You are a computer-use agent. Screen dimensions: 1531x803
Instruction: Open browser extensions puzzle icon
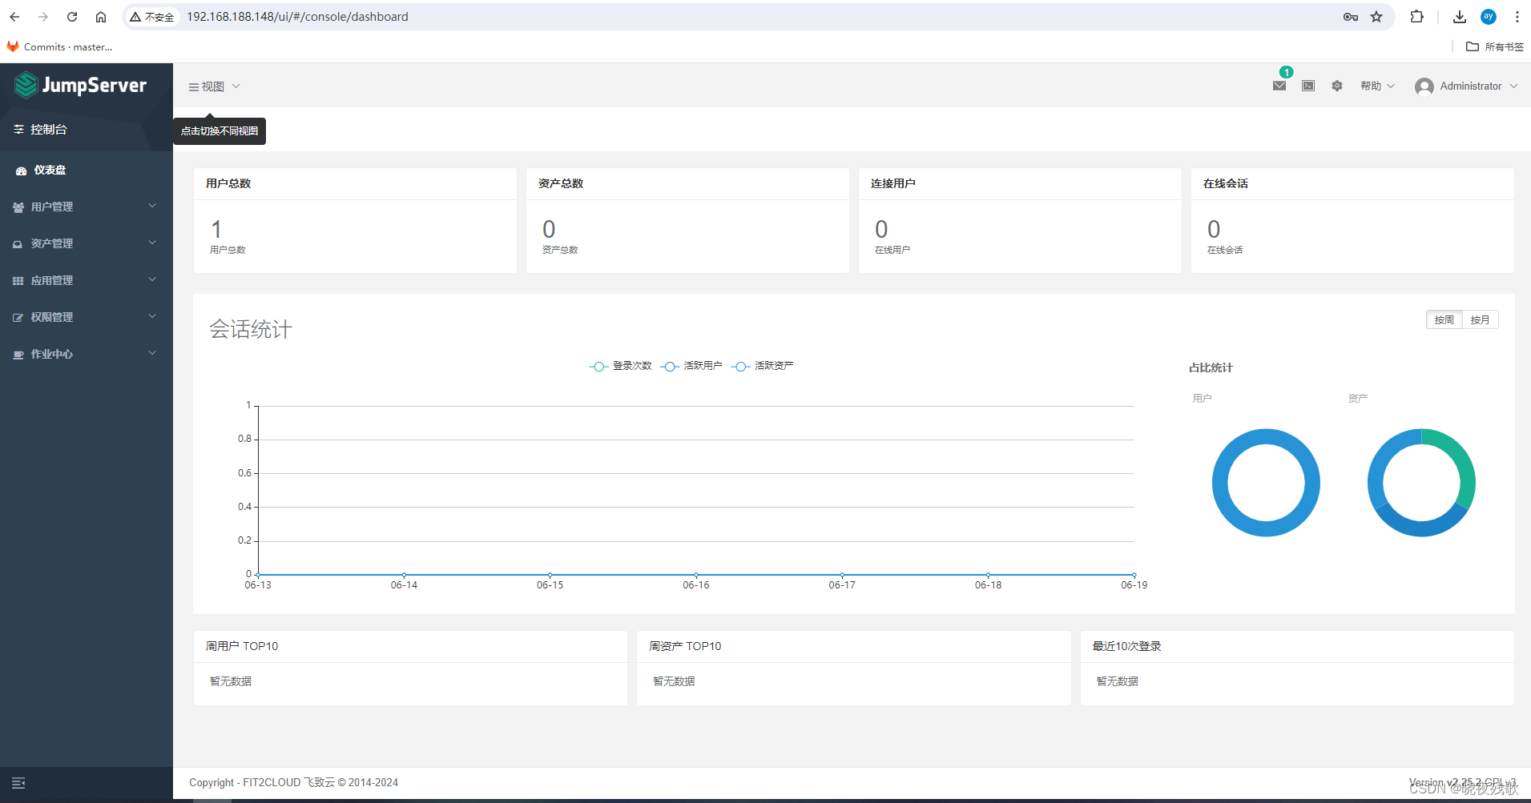(1416, 17)
